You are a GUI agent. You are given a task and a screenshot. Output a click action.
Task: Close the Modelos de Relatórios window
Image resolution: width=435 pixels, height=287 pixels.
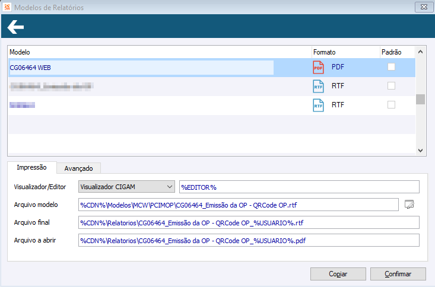(424, 7)
